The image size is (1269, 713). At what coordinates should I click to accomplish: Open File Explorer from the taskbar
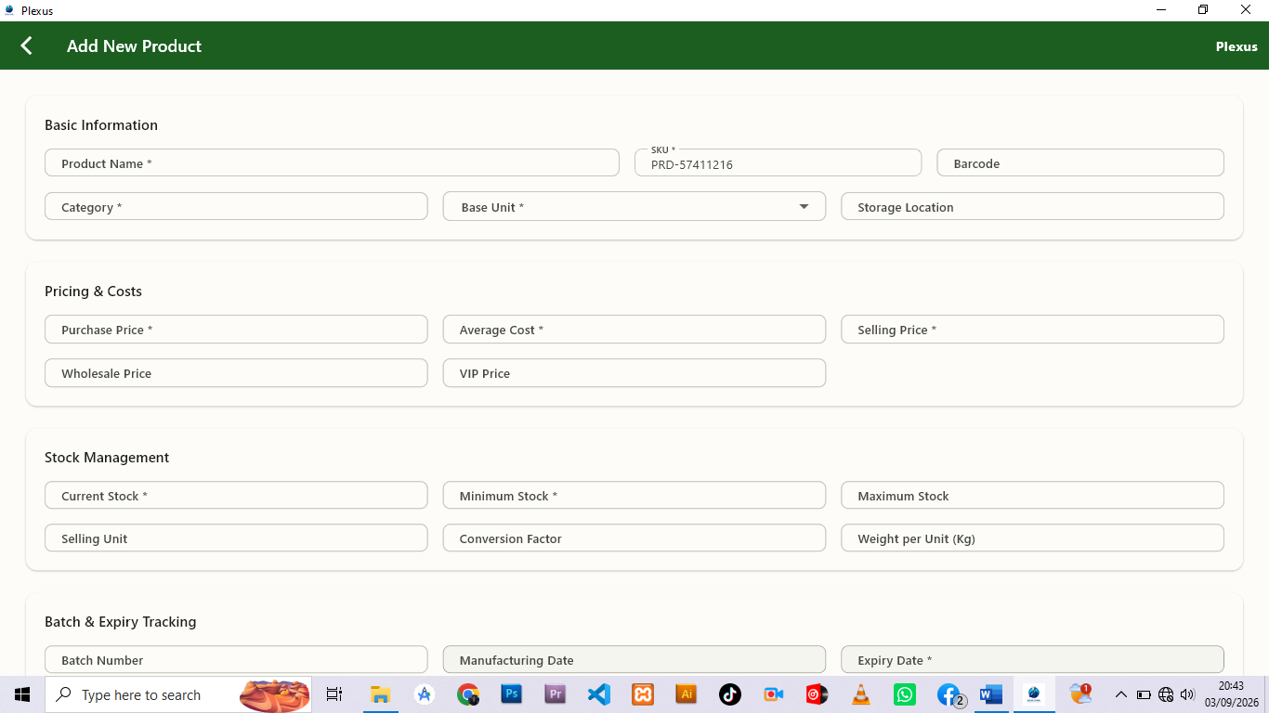tap(380, 694)
